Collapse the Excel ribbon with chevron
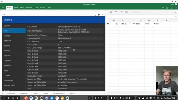178x100 pixels. 176,12
